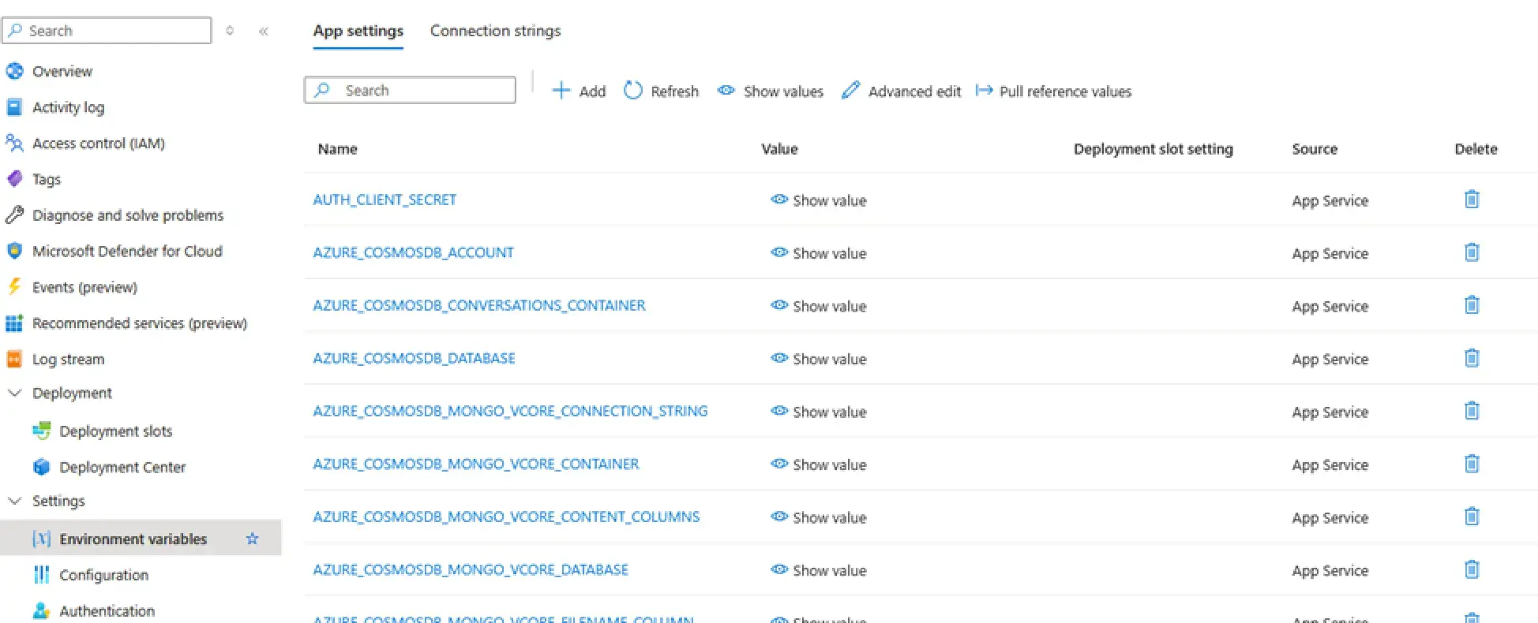Delete AZURE_COSMOSDB_MONGO_VCORE_CONTAINER setting
Viewport: 1538px width, 623px height.
coord(1472,464)
